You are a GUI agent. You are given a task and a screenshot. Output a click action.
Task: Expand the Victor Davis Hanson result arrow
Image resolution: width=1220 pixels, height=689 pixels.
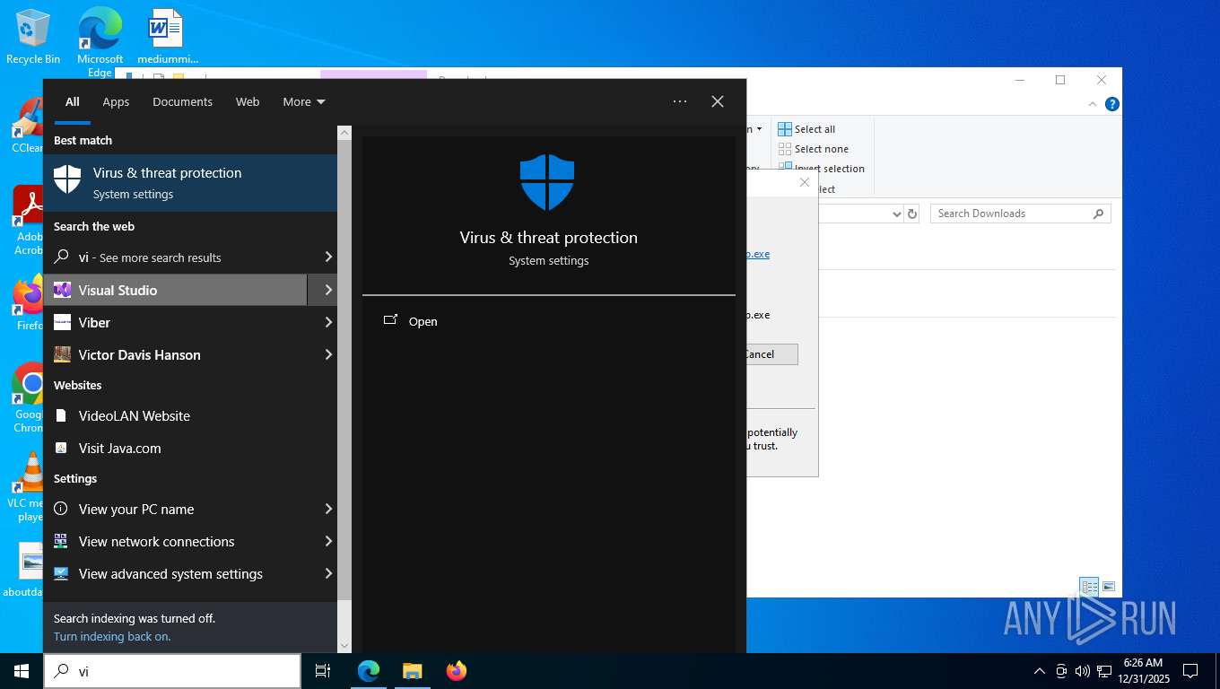click(x=328, y=354)
